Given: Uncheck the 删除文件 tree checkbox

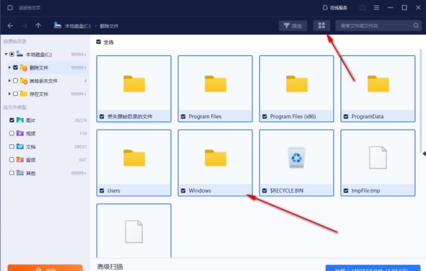Looking at the screenshot, I should coord(15,67).
